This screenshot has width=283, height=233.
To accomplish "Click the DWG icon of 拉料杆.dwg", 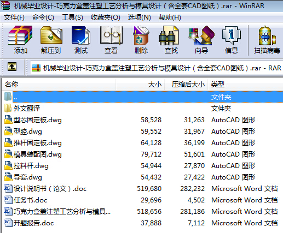I will pyautogui.click(x=8, y=165).
